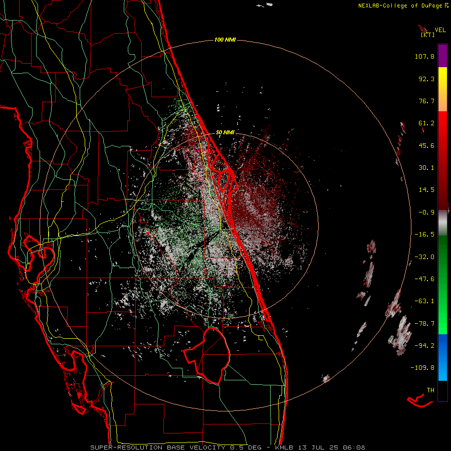Select the 61.2 scale label
Viewport: 451px width, 451px height.
pyautogui.click(x=426, y=123)
